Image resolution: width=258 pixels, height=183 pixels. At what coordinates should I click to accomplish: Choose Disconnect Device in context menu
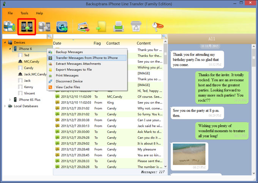click(x=87, y=81)
